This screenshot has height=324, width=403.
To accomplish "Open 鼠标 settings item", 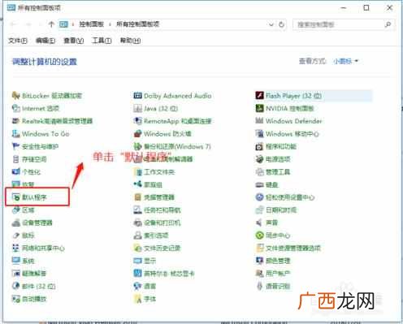I will click(x=24, y=235).
